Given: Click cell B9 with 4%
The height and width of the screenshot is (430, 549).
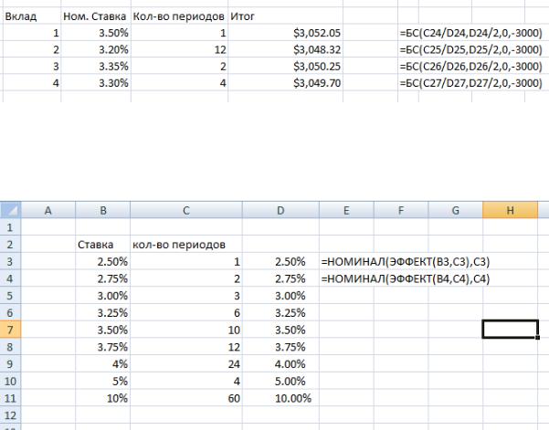Looking at the screenshot, I should tap(102, 364).
